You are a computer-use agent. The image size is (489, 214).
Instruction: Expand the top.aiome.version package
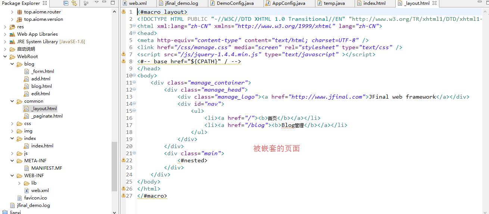coord(12,19)
